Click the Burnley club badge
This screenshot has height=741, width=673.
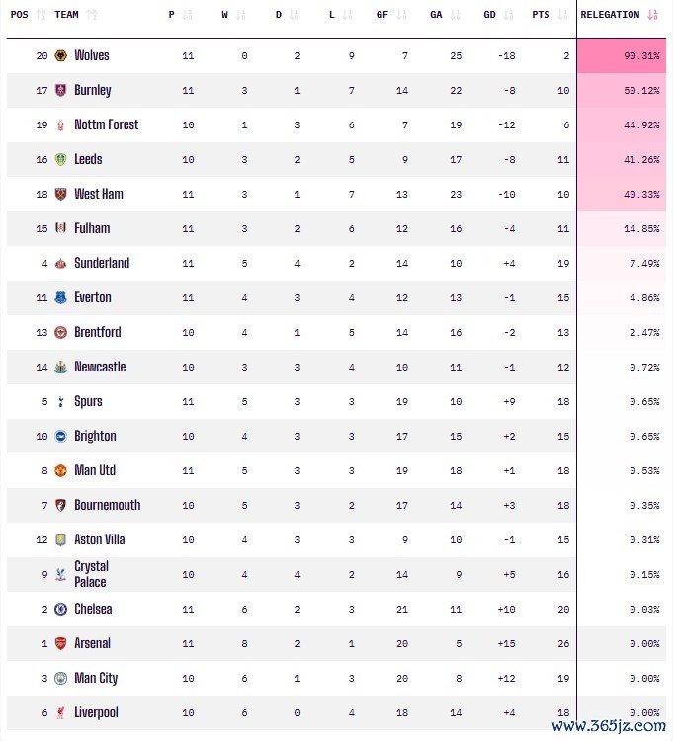(x=61, y=91)
